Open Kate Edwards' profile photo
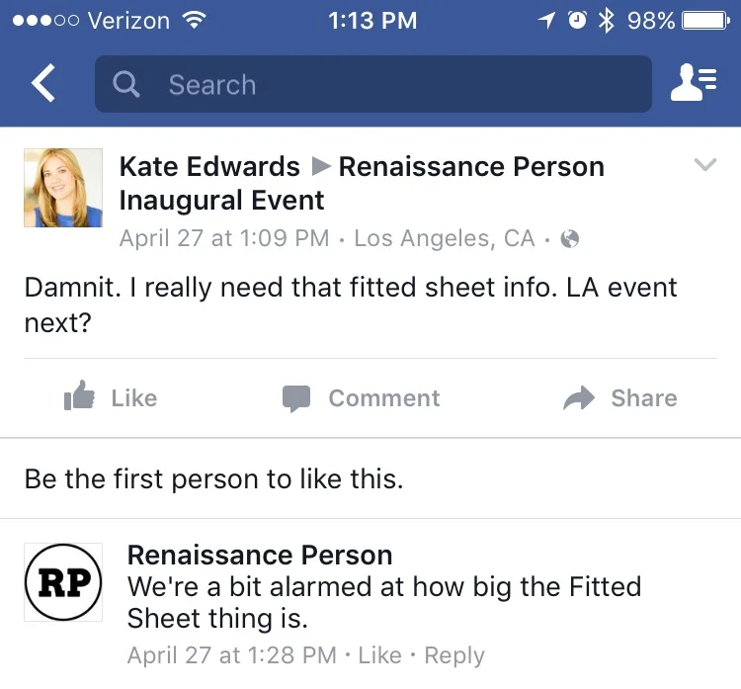The width and height of the screenshot is (741, 689). point(63,188)
